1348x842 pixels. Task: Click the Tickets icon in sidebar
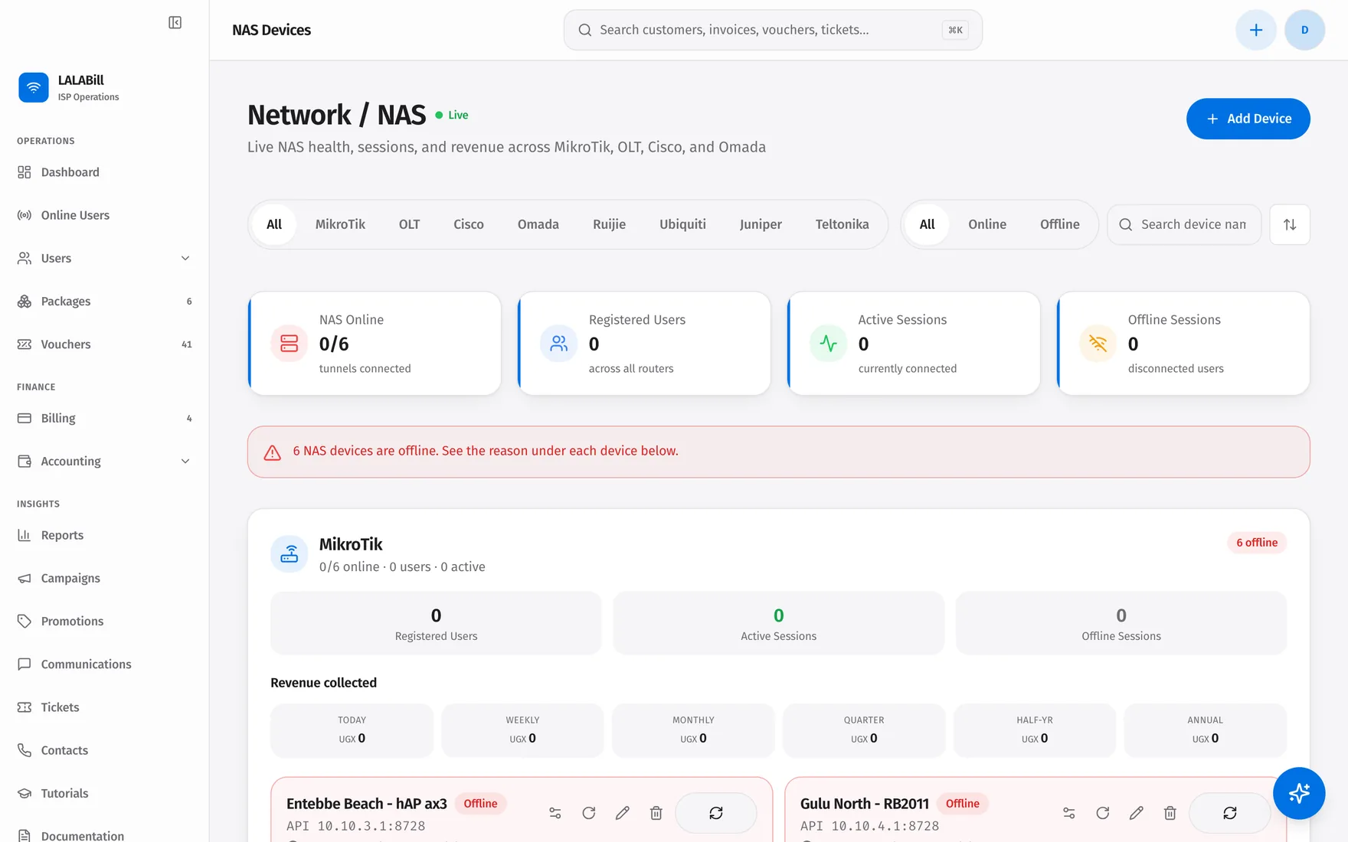[25, 707]
